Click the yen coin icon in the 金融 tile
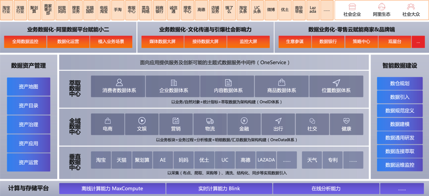Screen dimensions: 429x196 pyautogui.click(x=244, y=120)
